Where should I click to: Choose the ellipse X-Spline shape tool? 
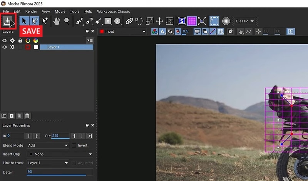pos(117,21)
